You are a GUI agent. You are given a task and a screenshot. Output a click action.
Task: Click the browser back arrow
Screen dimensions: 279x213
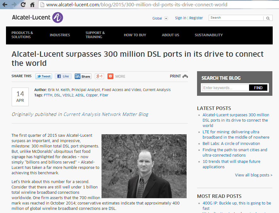point(5,5)
